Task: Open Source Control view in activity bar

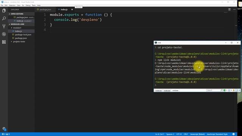Action: click(x=4, y=26)
